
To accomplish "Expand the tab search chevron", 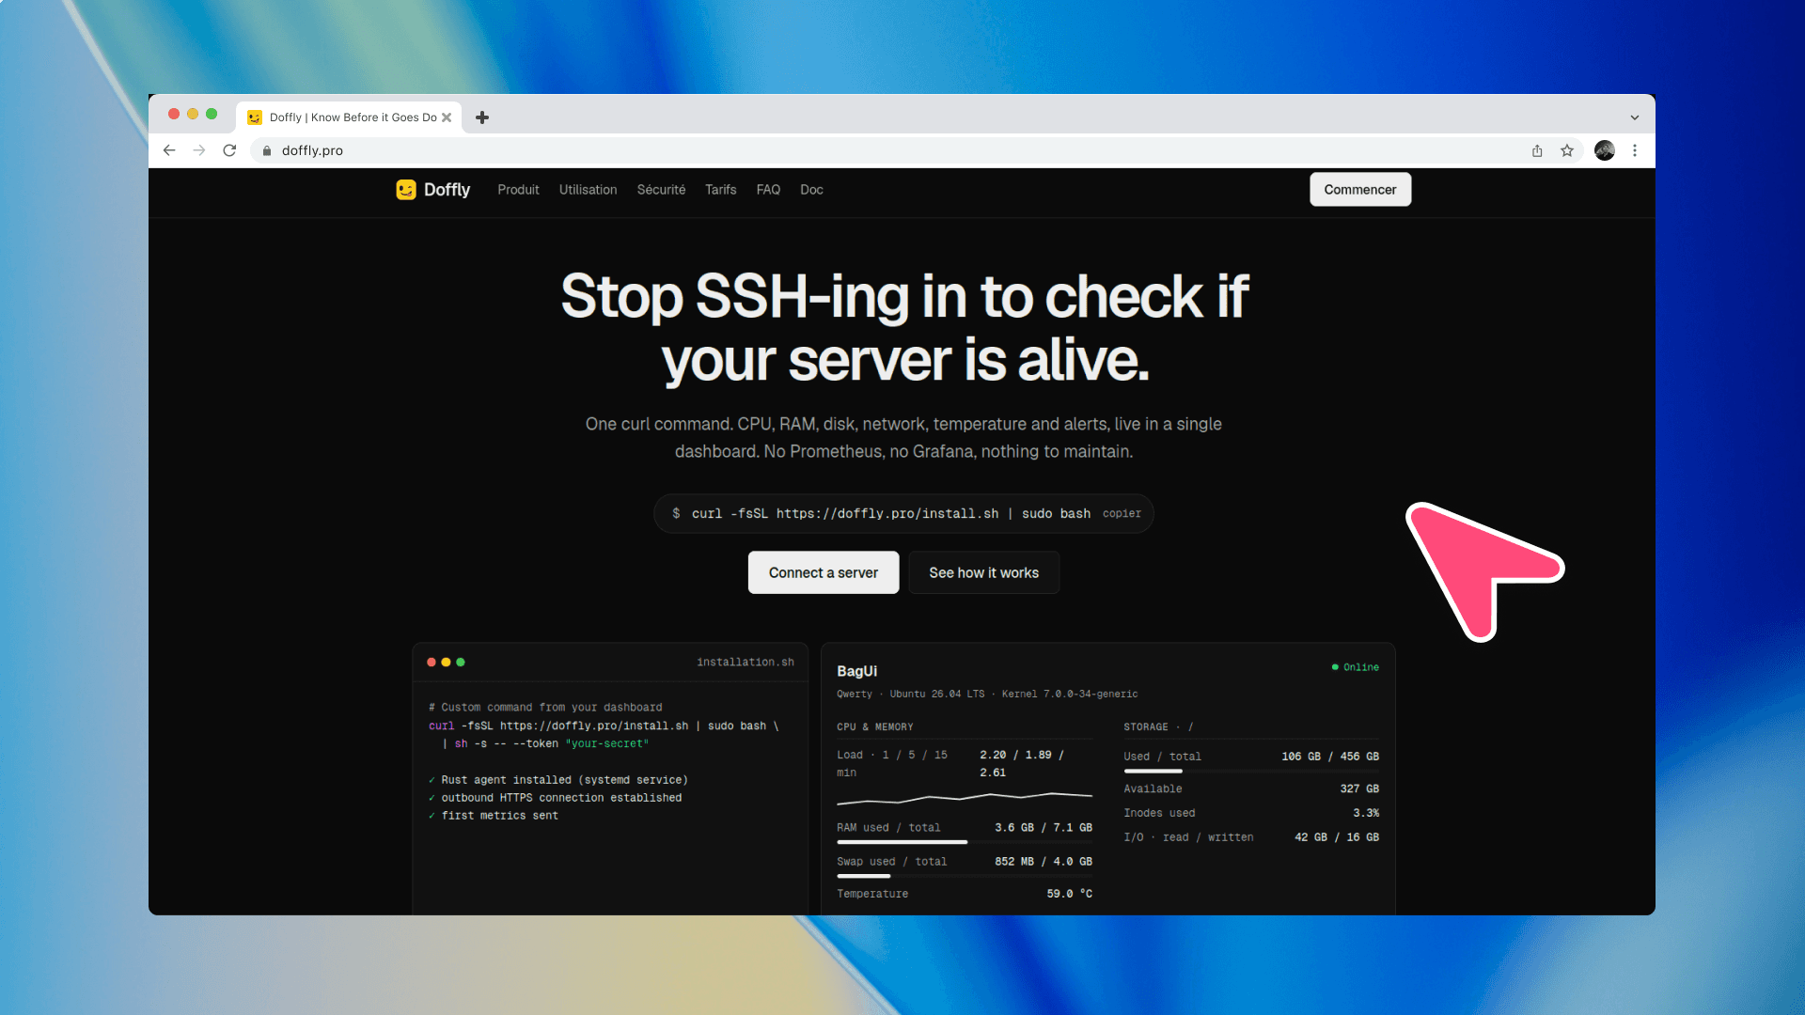I will coord(1635,117).
